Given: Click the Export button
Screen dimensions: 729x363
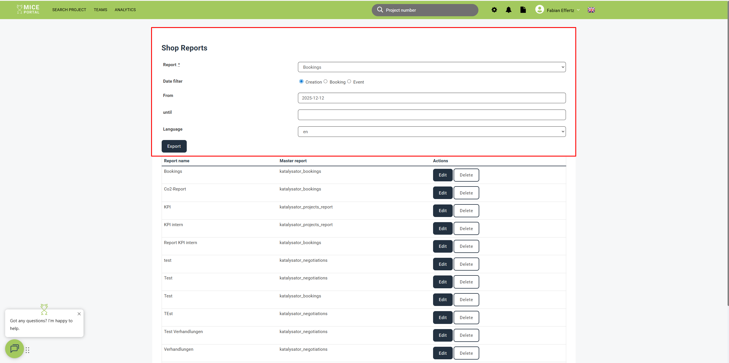Looking at the screenshot, I should tap(174, 146).
